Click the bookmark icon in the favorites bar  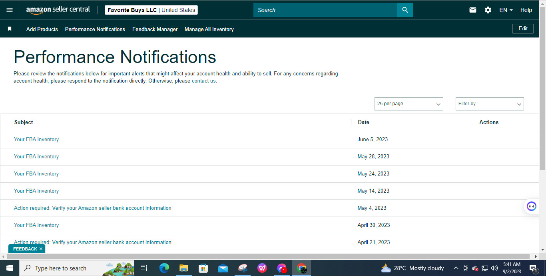pyautogui.click(x=10, y=29)
